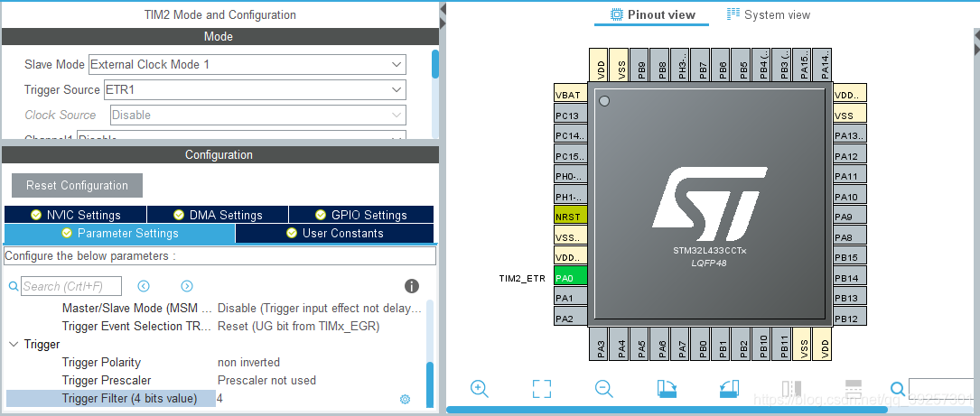Go to next search result arrow

coord(186,286)
